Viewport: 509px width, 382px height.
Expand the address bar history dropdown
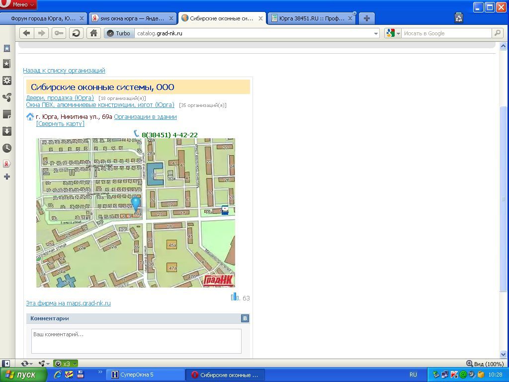tap(376, 33)
